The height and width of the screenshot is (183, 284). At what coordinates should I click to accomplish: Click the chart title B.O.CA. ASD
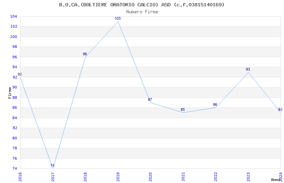click(x=142, y=5)
